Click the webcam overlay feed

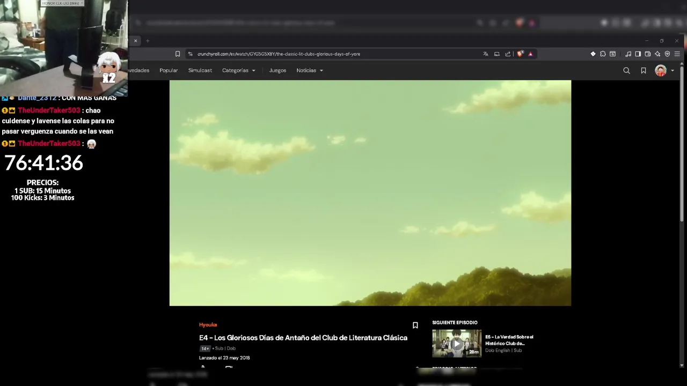point(64,48)
